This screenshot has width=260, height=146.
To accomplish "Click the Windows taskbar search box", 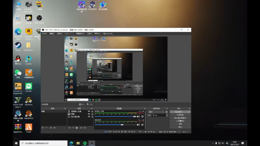I will point(44,143).
